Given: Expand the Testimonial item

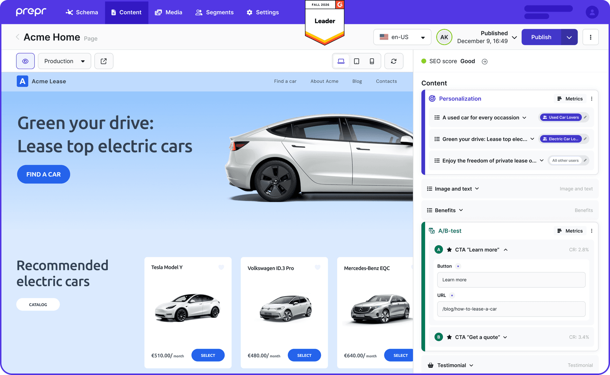Looking at the screenshot, I should click(471, 365).
